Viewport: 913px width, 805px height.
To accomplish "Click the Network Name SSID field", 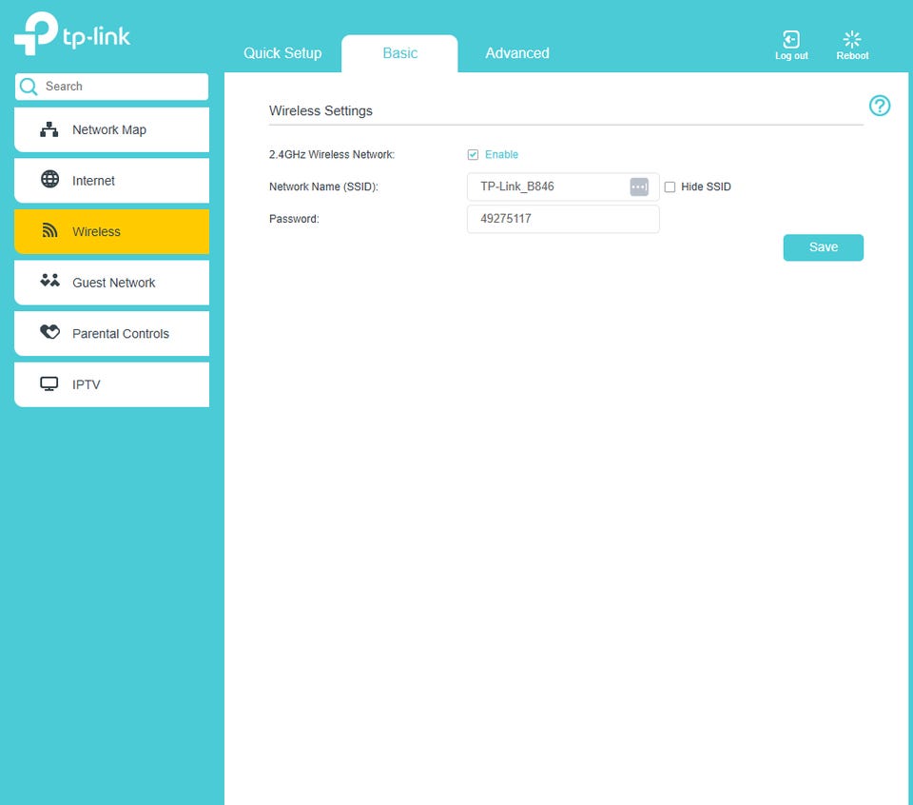I will [562, 187].
